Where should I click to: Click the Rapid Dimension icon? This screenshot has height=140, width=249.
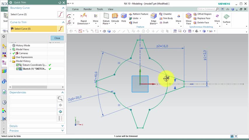83,16
